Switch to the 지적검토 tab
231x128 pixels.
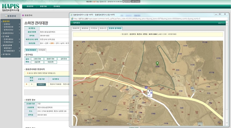pos(42,50)
